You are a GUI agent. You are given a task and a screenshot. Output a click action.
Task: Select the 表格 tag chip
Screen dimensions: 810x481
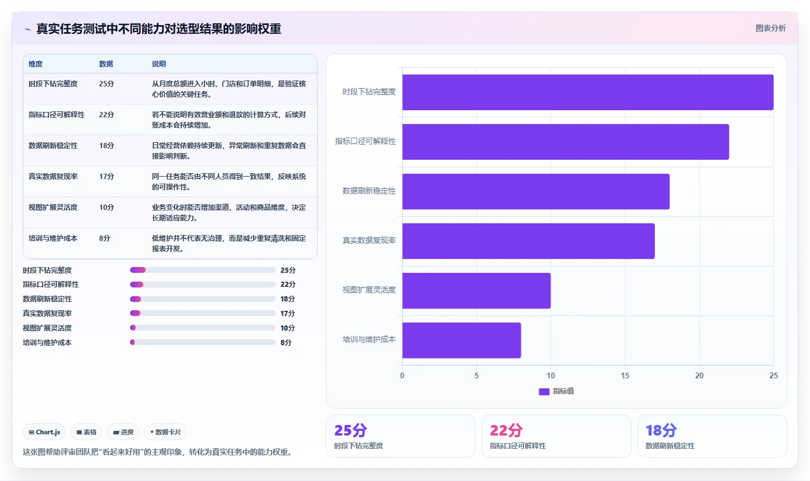(86, 432)
